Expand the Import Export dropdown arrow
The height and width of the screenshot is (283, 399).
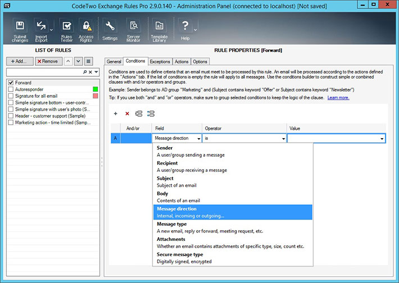coord(51,30)
